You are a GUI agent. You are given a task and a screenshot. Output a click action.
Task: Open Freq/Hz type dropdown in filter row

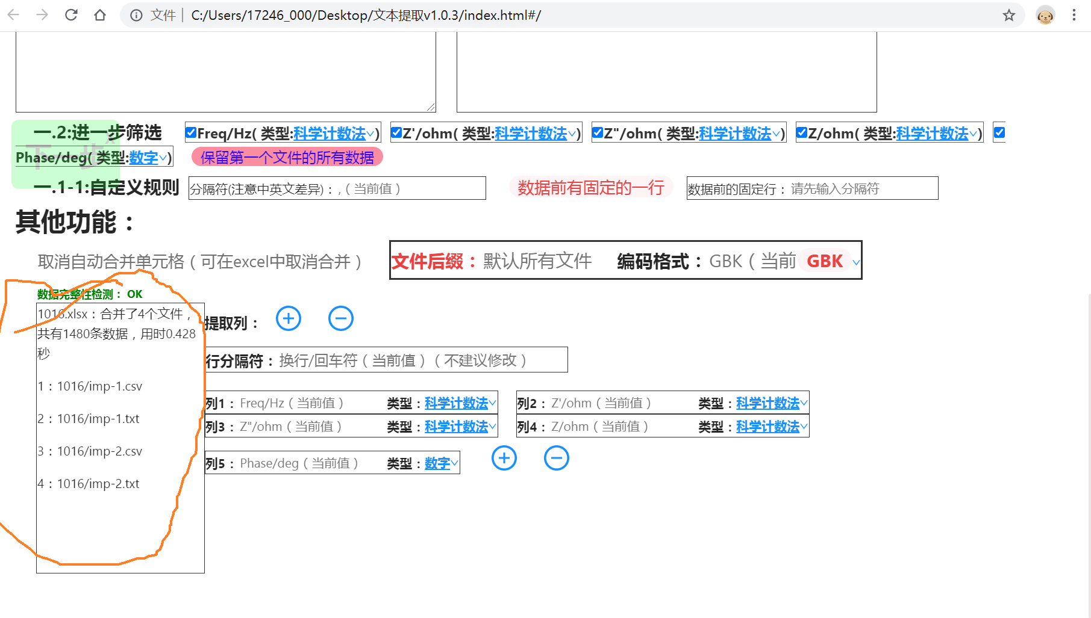click(x=334, y=134)
